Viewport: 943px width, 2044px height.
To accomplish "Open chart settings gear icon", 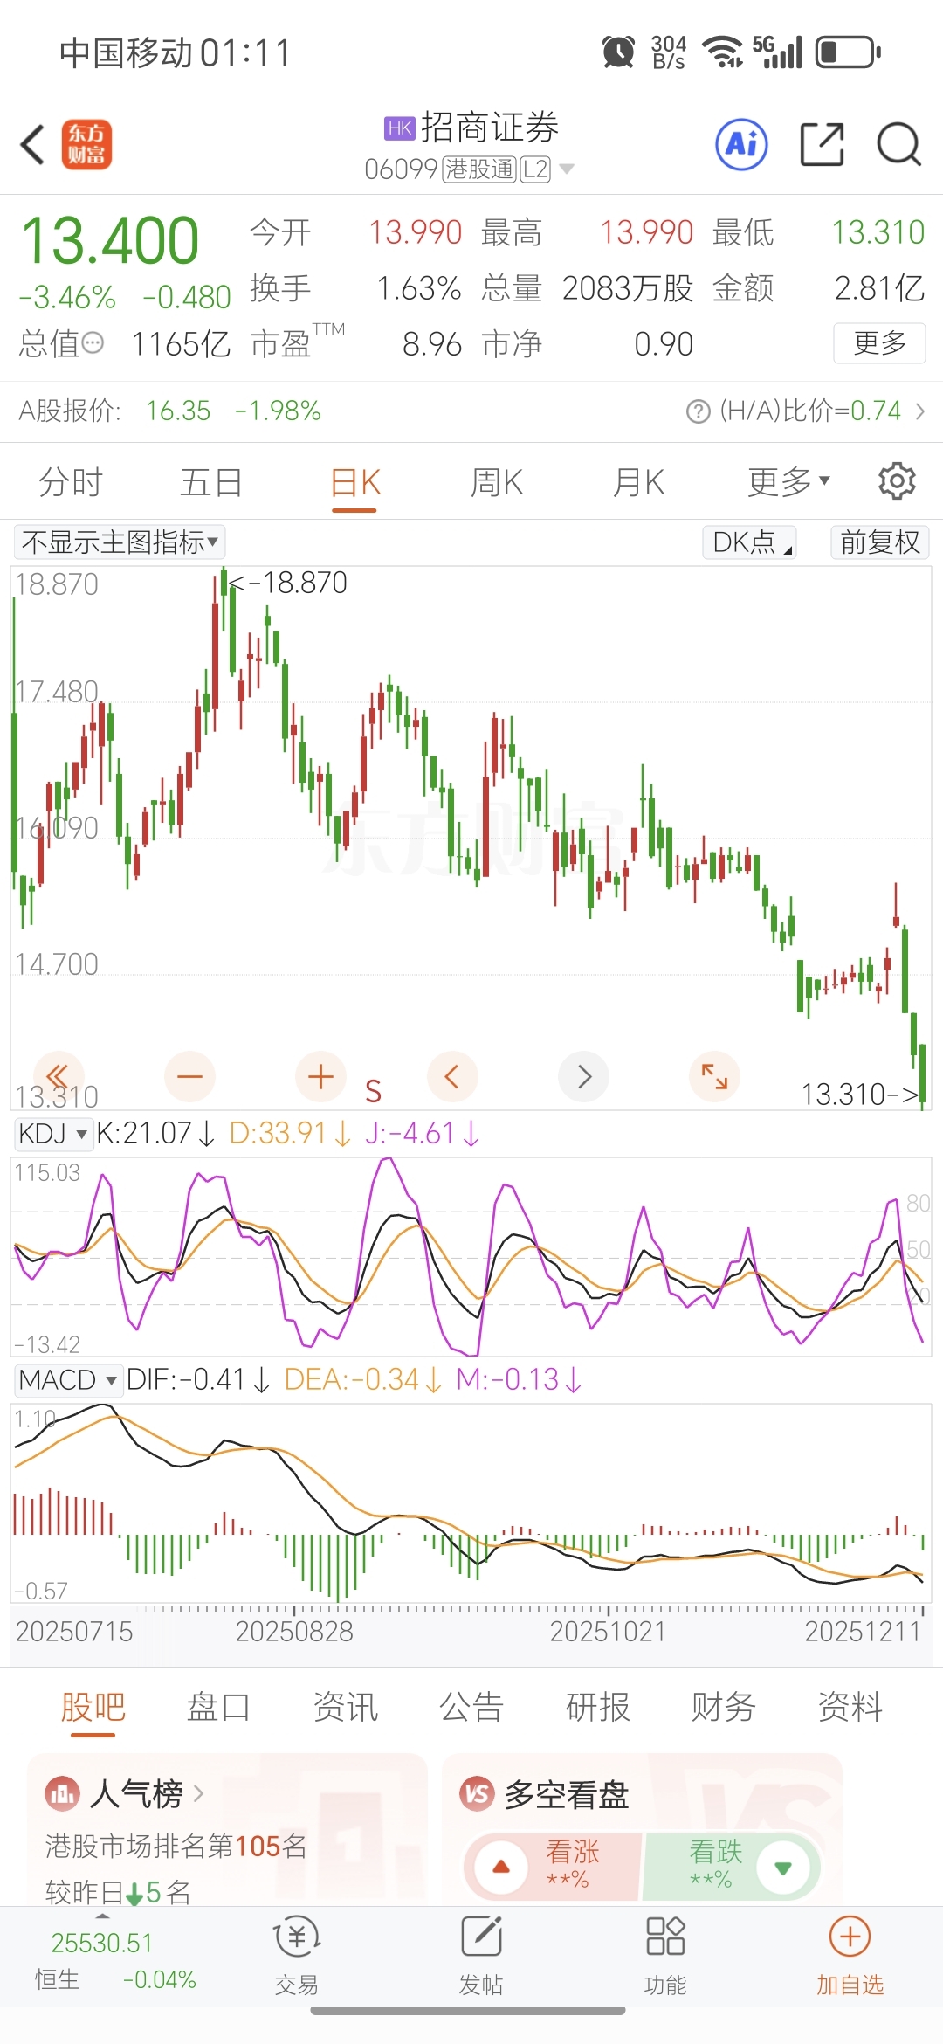I will coord(897,481).
